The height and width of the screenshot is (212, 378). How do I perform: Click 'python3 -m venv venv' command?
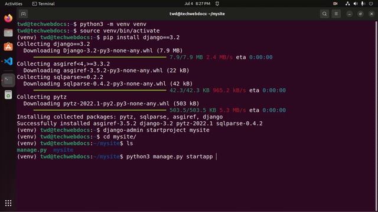tap(113, 24)
